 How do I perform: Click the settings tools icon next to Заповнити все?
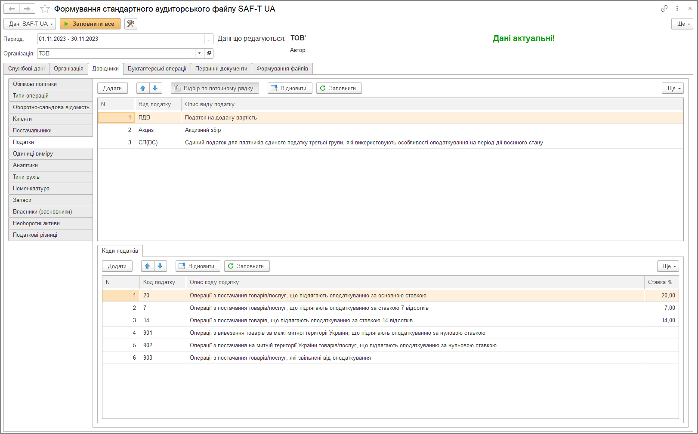[x=131, y=24]
